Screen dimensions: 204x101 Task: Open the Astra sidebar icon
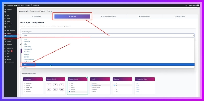pyautogui.click(x=5, y=12)
